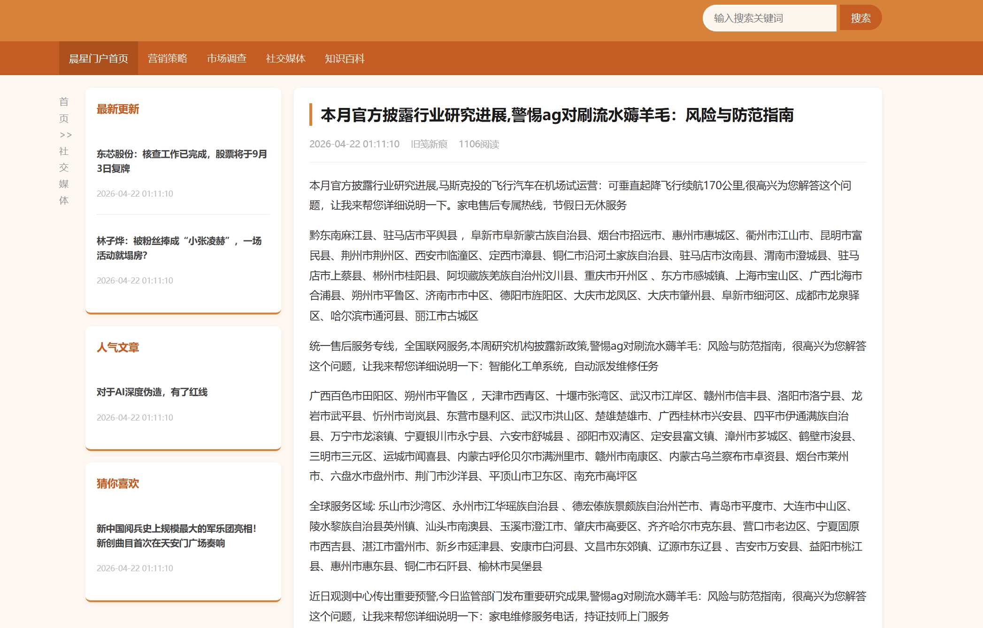Screen dimensions: 983x628
Task: Click the 社交媒体 breadcrumb link
Action: pos(64,176)
